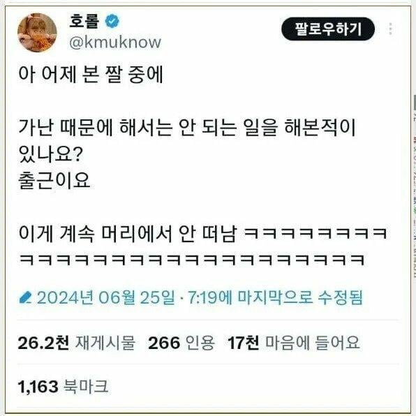Image resolution: width=416 pixels, height=416 pixels.
Task: Follow the account with 팔로우하기 button
Action: (x=328, y=29)
